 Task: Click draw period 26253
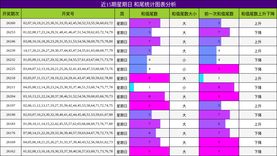coord(11,32)
